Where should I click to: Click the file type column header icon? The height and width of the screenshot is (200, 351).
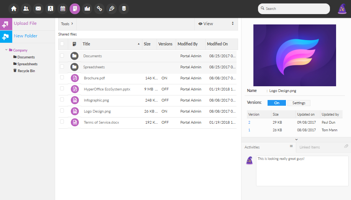click(x=74, y=44)
